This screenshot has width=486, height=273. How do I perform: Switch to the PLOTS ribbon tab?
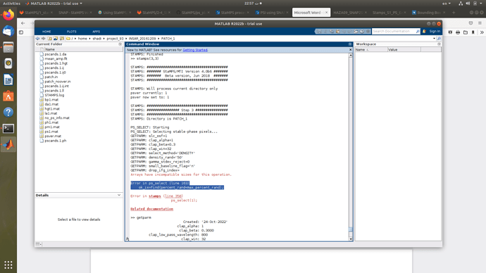[x=71, y=32]
